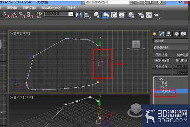Viewport: 190px width, 127px height.
Task: Click the [线框] shading label
Action: click(26, 33)
